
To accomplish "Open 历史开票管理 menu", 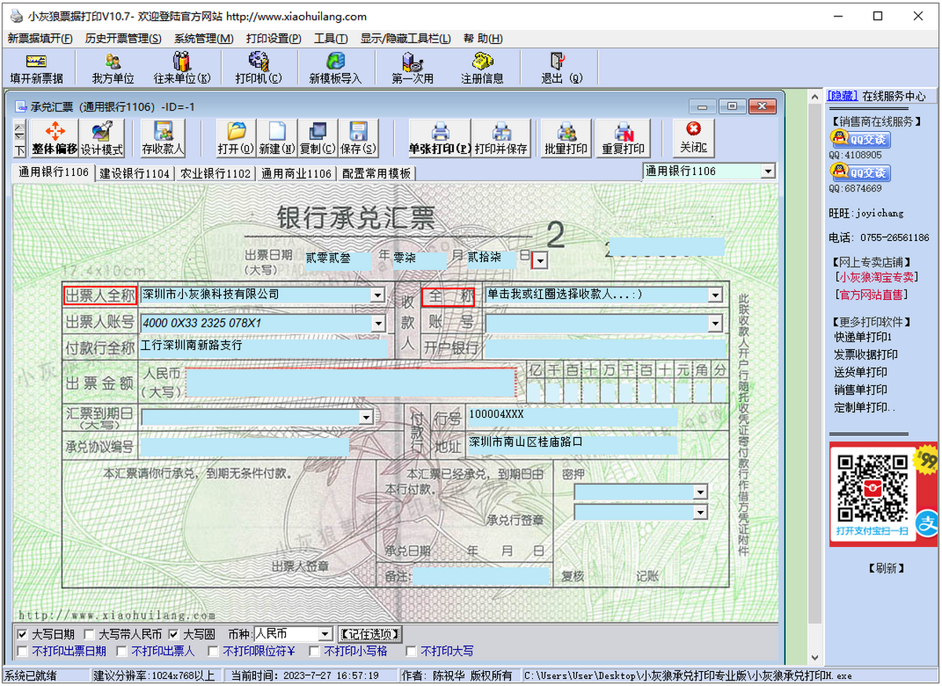I will [123, 38].
